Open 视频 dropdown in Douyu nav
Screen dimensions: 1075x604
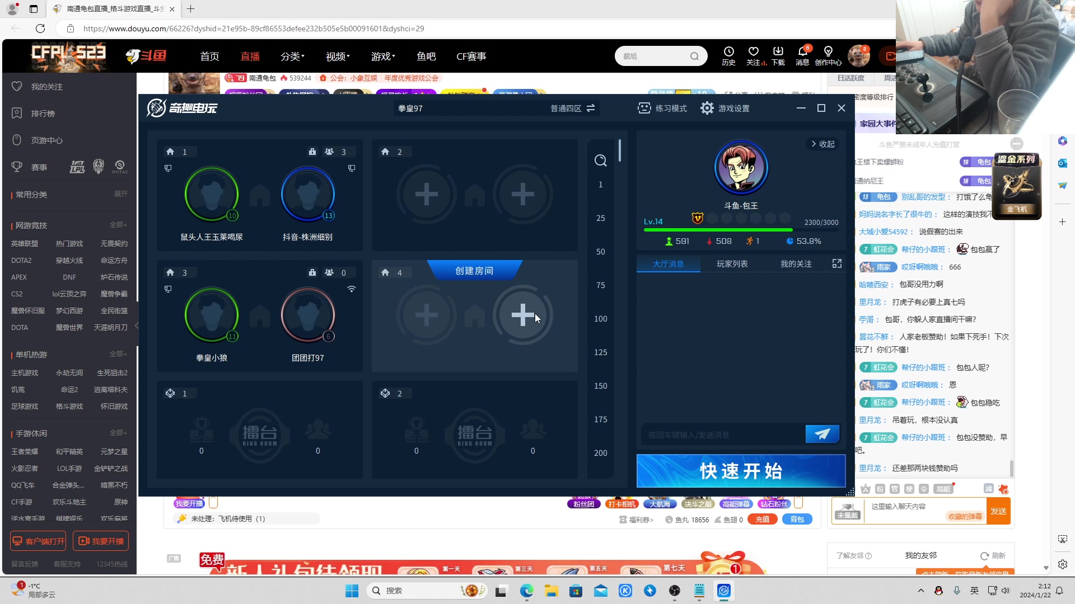pos(338,56)
